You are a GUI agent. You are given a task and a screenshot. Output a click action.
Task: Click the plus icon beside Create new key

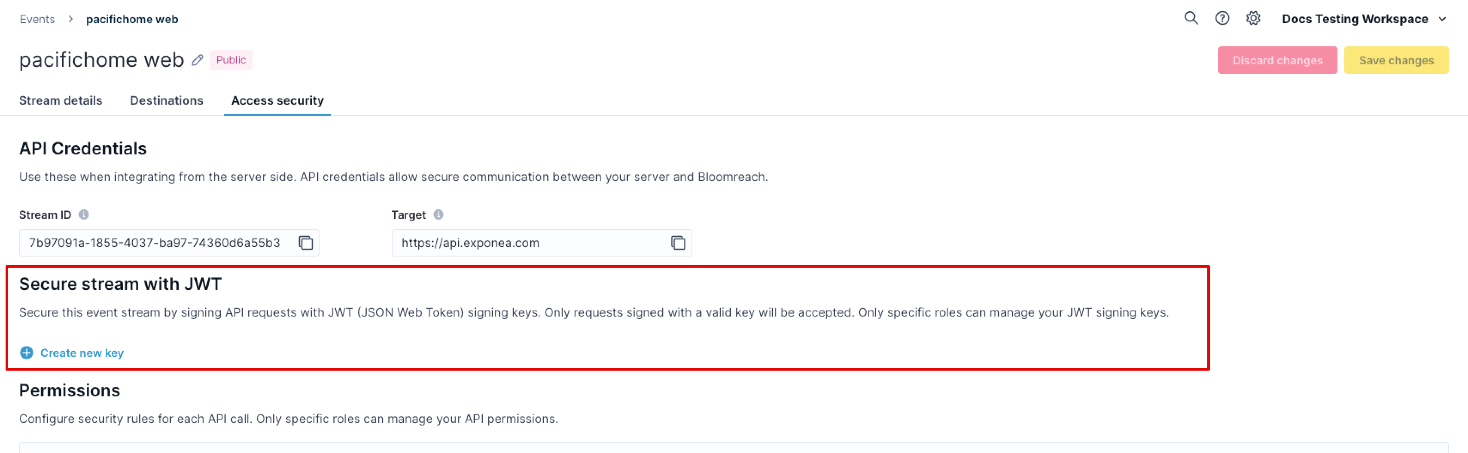click(x=27, y=353)
